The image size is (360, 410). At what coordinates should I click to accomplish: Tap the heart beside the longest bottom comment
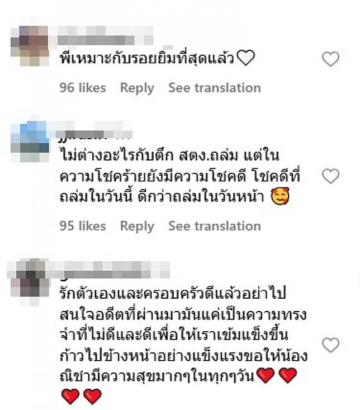tap(330, 345)
